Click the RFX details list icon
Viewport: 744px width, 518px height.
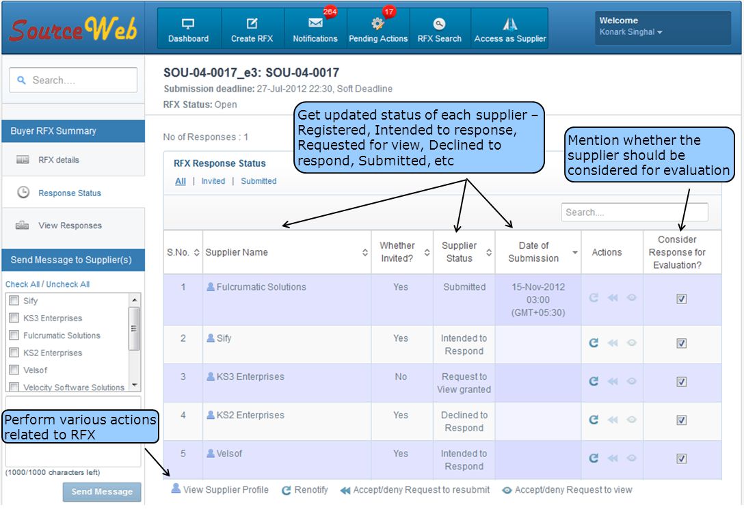pyautogui.click(x=23, y=159)
